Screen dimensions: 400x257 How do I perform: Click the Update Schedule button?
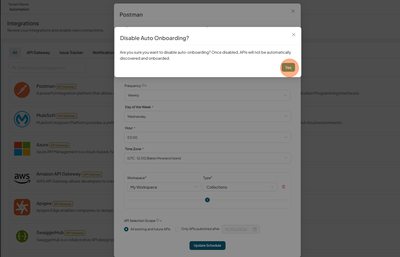[x=207, y=246]
